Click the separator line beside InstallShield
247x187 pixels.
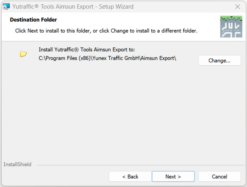(x=137, y=165)
